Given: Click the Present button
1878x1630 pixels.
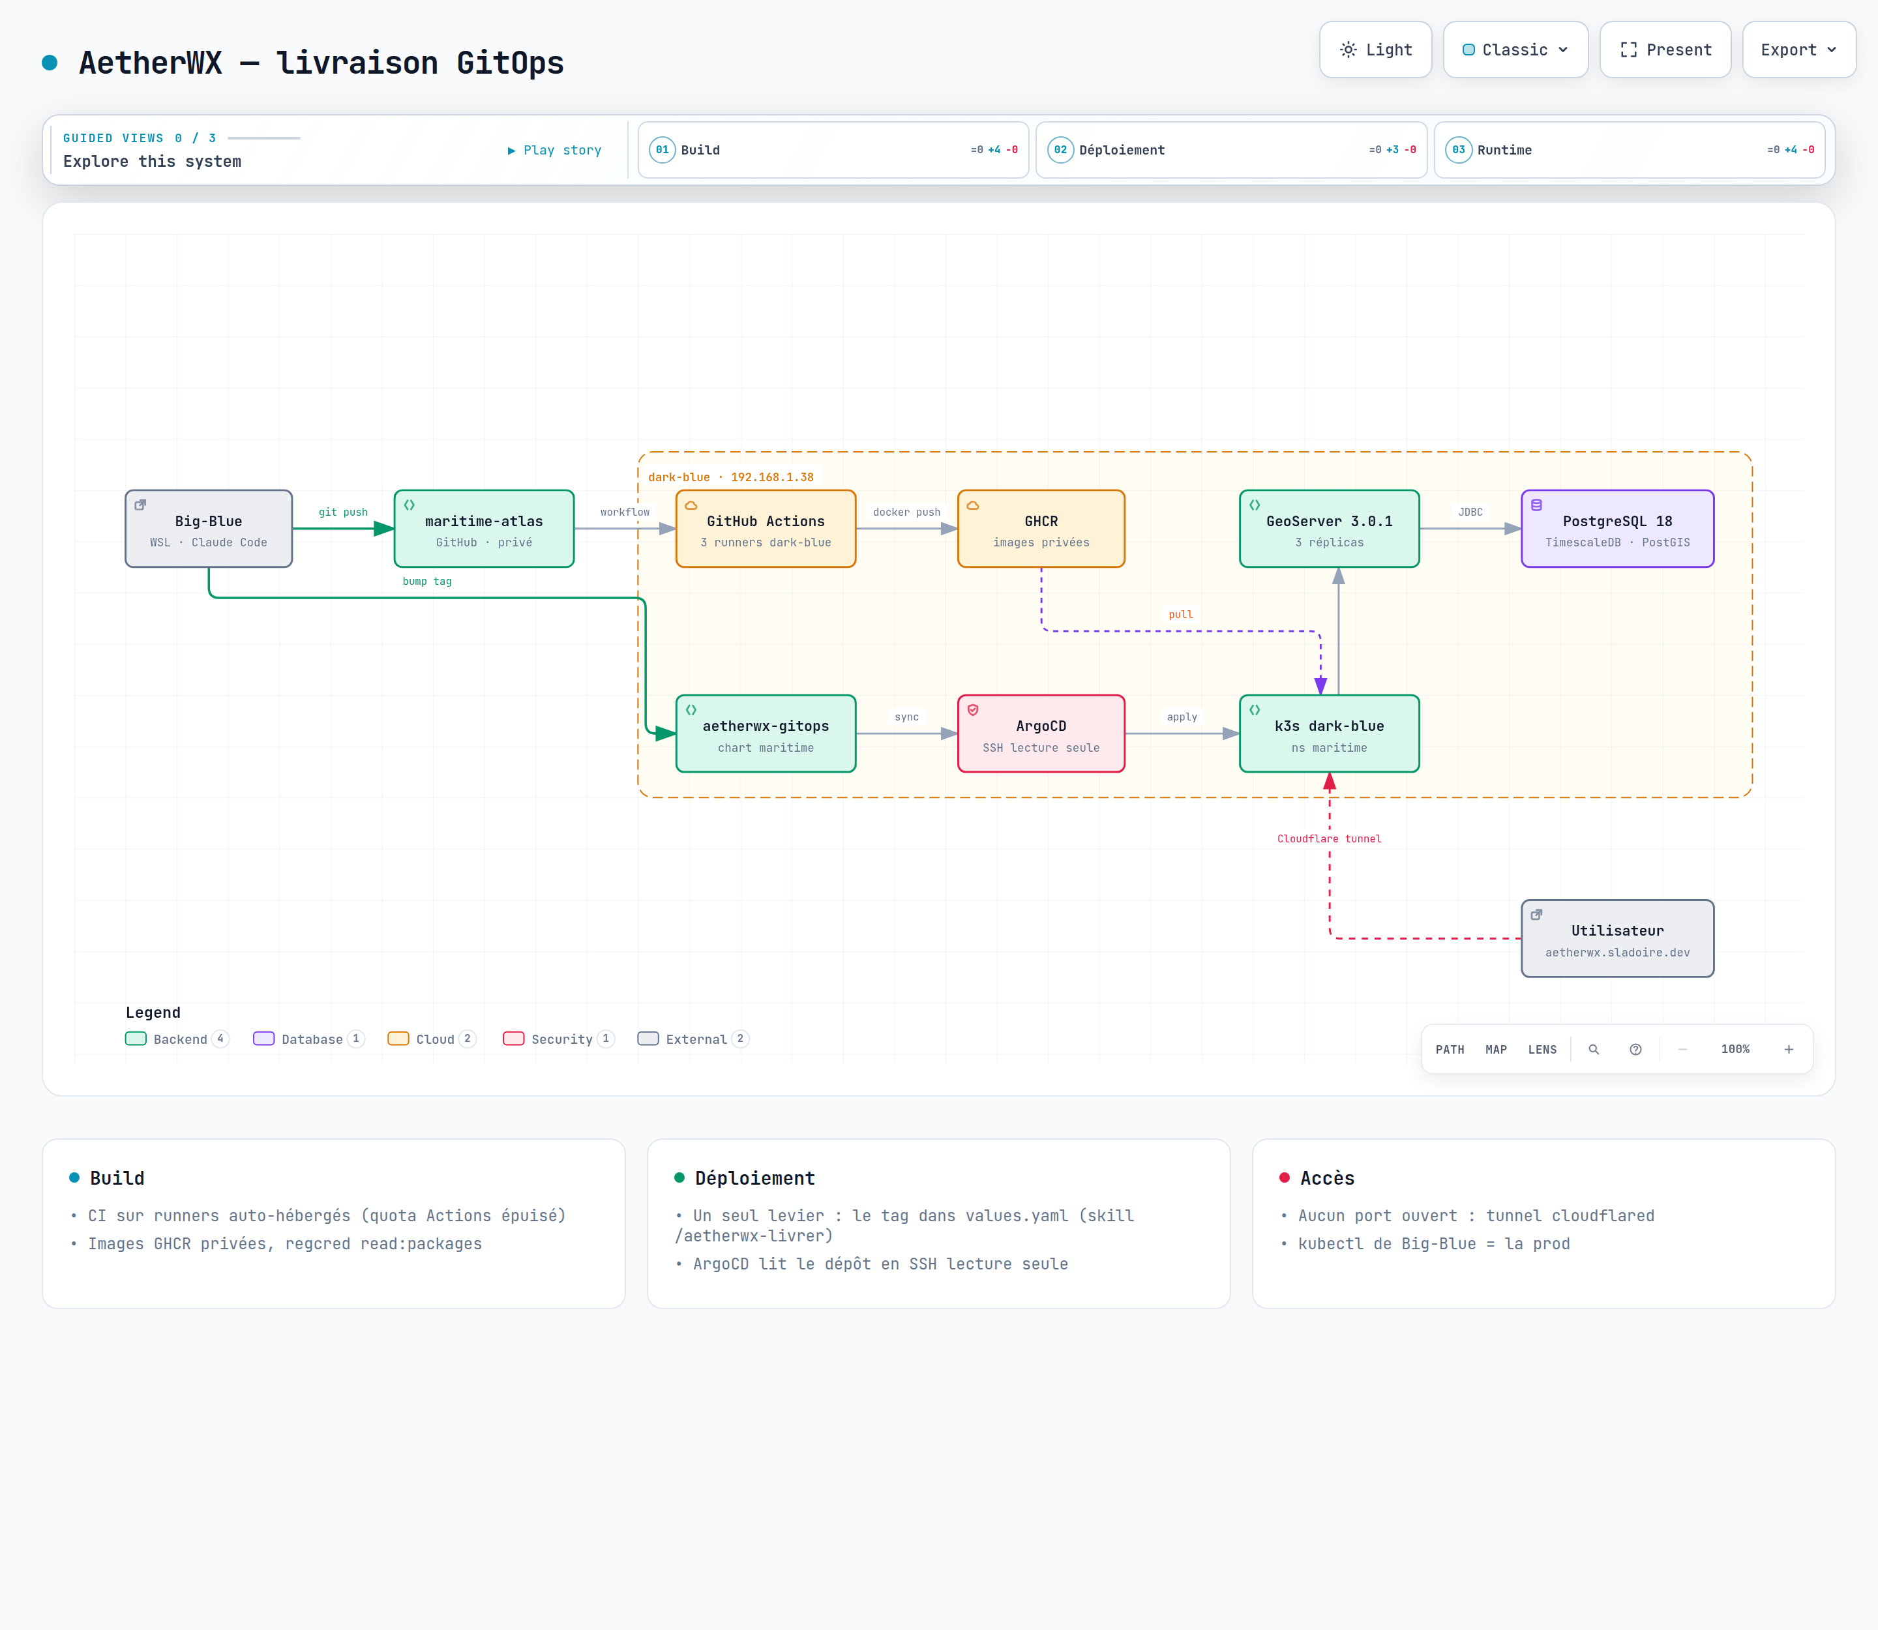Looking at the screenshot, I should (1665, 50).
